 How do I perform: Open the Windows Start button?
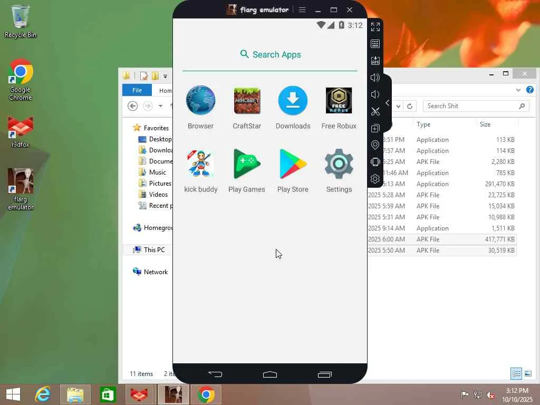pos(13,394)
